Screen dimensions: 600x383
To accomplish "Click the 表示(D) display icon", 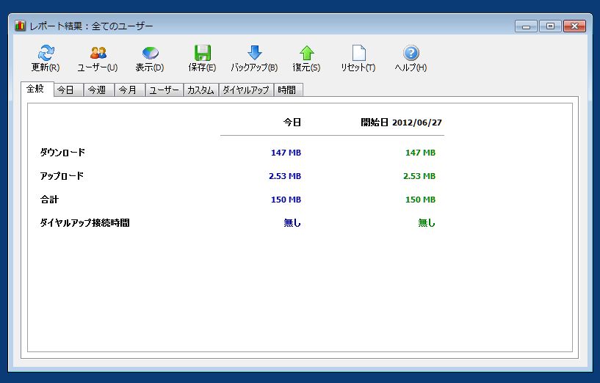I will 150,53.
